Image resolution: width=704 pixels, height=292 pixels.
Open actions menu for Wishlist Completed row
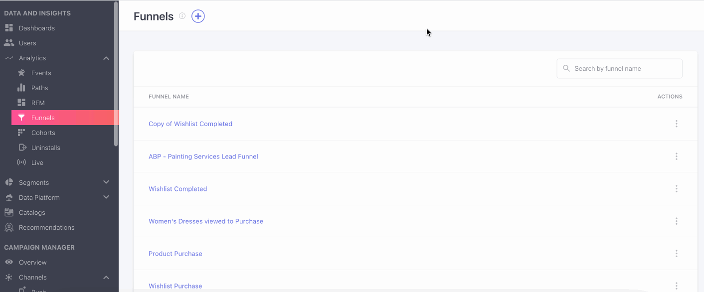(x=676, y=189)
